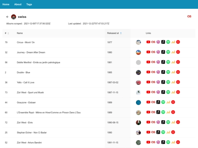Click the back arrow beside swiss
This screenshot has width=198, height=148.
pyautogui.click(x=7, y=17)
